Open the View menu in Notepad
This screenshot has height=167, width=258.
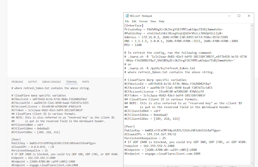pos(153,21)
